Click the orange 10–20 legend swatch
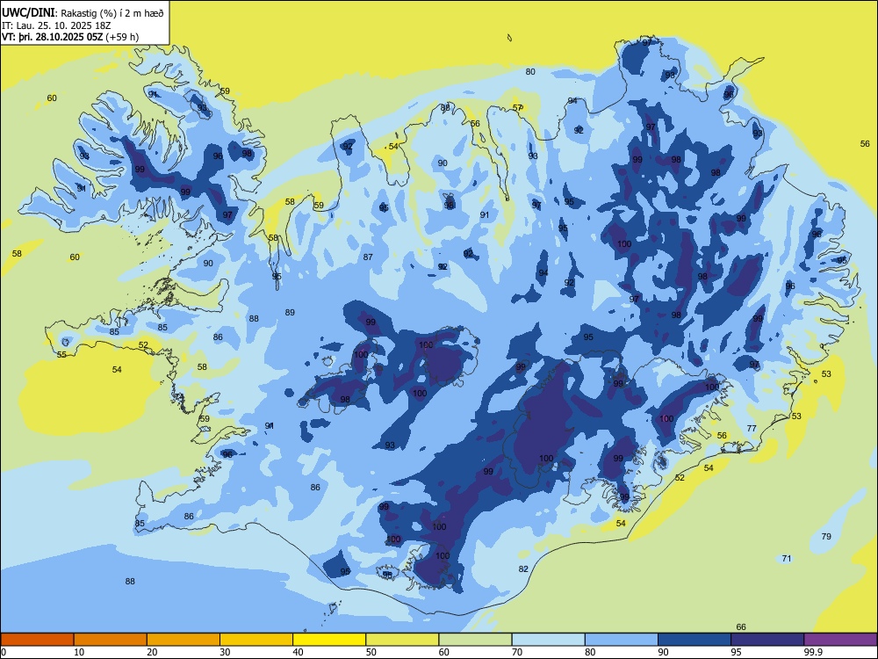 click(x=111, y=640)
